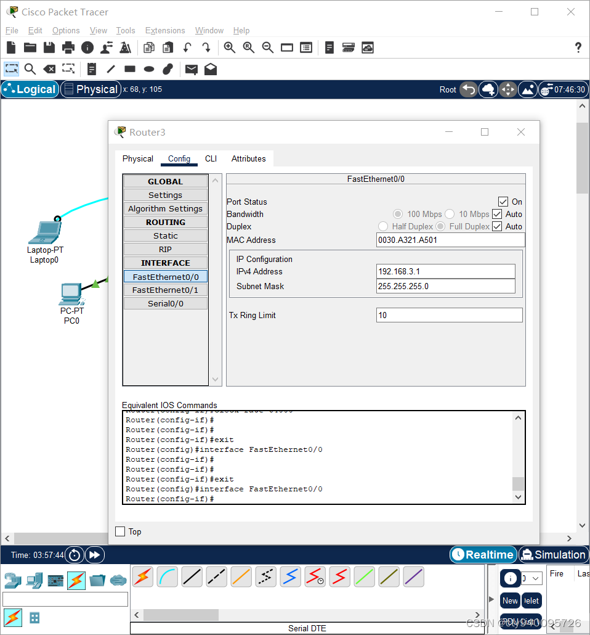Viewport: 590px width, 635px height.
Task: Zoom out of the workspace
Action: pos(267,48)
